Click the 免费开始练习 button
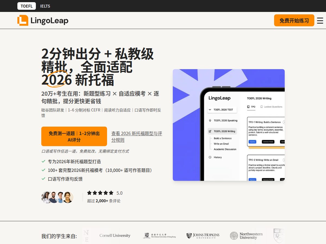Viewport: 326px width, 244px height. coord(294,20)
